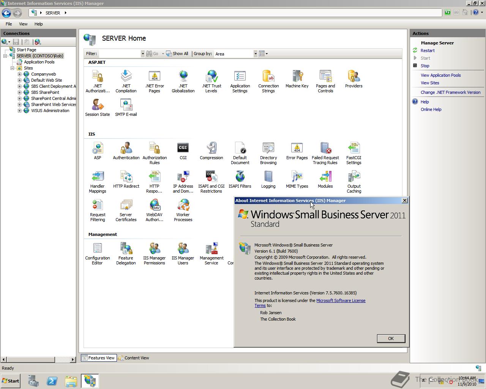486x389 pixels.
Task: Expand SharePoint Central Admin node
Action: [x=20, y=98]
